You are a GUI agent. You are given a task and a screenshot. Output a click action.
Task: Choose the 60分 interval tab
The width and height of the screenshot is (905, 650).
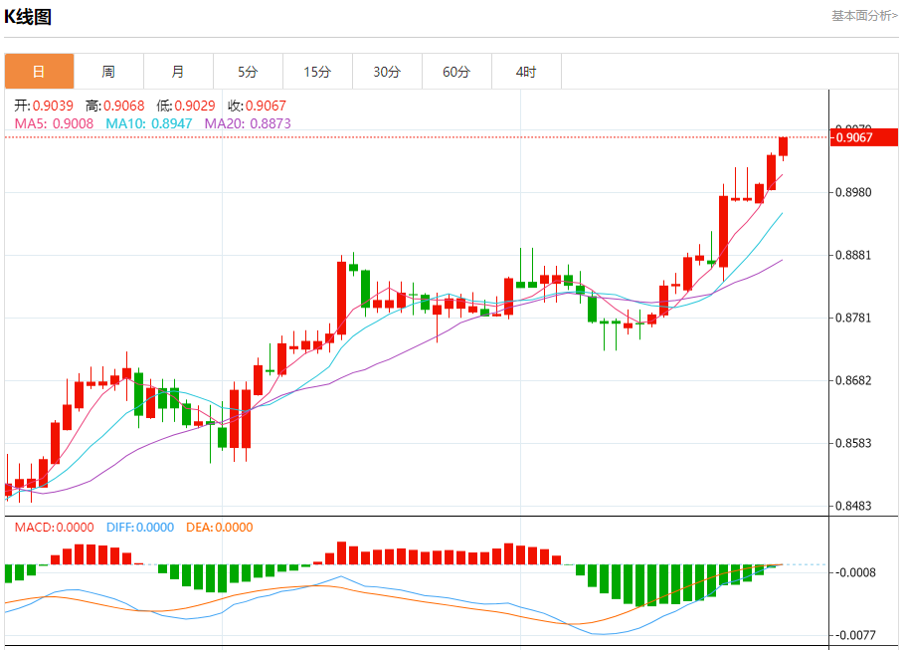tap(456, 72)
